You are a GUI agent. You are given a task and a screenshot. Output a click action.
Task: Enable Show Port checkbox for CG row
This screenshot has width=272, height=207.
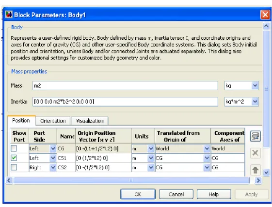pos(14,148)
